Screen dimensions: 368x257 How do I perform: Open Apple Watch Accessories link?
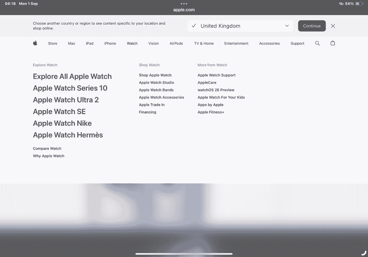coord(162,97)
